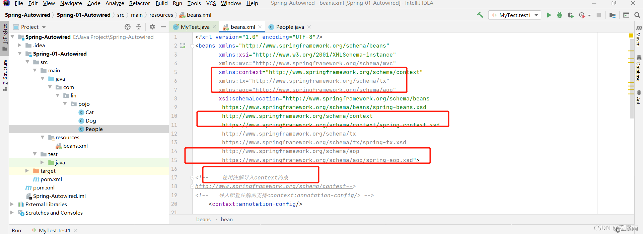The image size is (643, 234).
Task: Close the beans.xml tab
Action: 260,27
